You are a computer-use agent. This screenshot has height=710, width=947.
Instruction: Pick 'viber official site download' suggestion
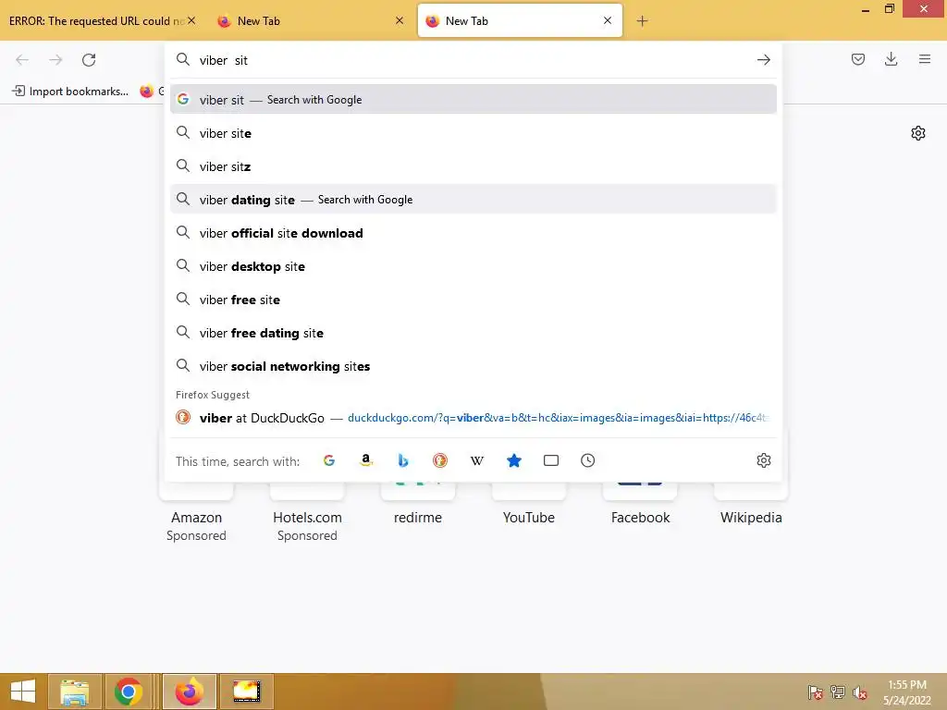point(473,233)
